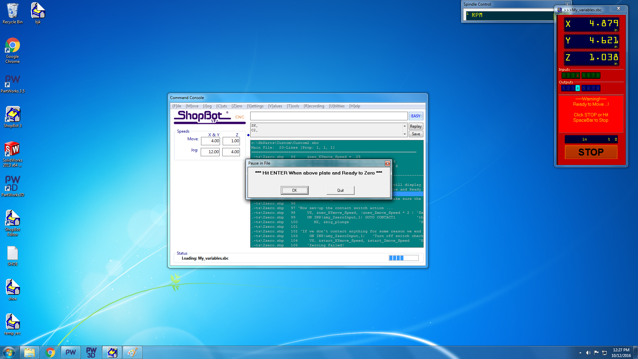Open Chrome from the taskbar
This screenshot has height=359, width=638.
coord(50,352)
